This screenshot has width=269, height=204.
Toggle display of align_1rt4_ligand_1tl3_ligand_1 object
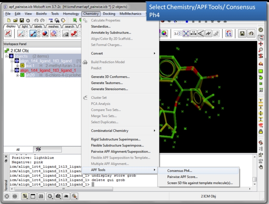[16, 70]
